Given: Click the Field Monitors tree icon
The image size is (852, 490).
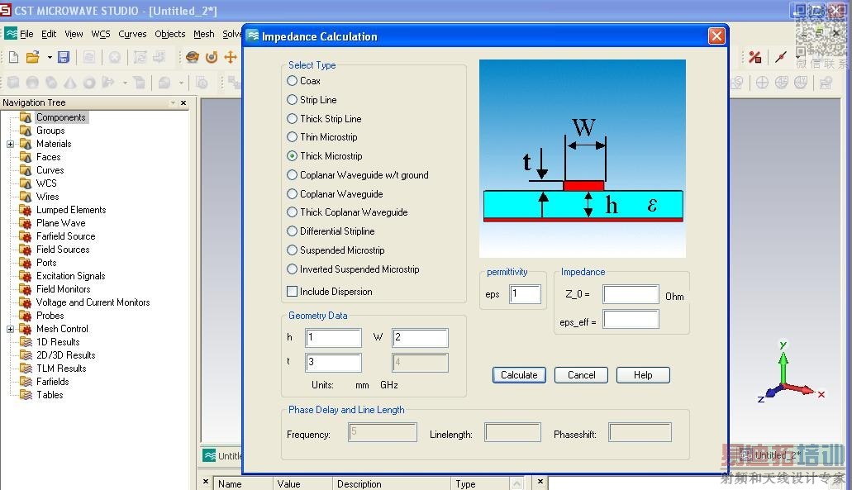Looking at the screenshot, I should click(25, 289).
